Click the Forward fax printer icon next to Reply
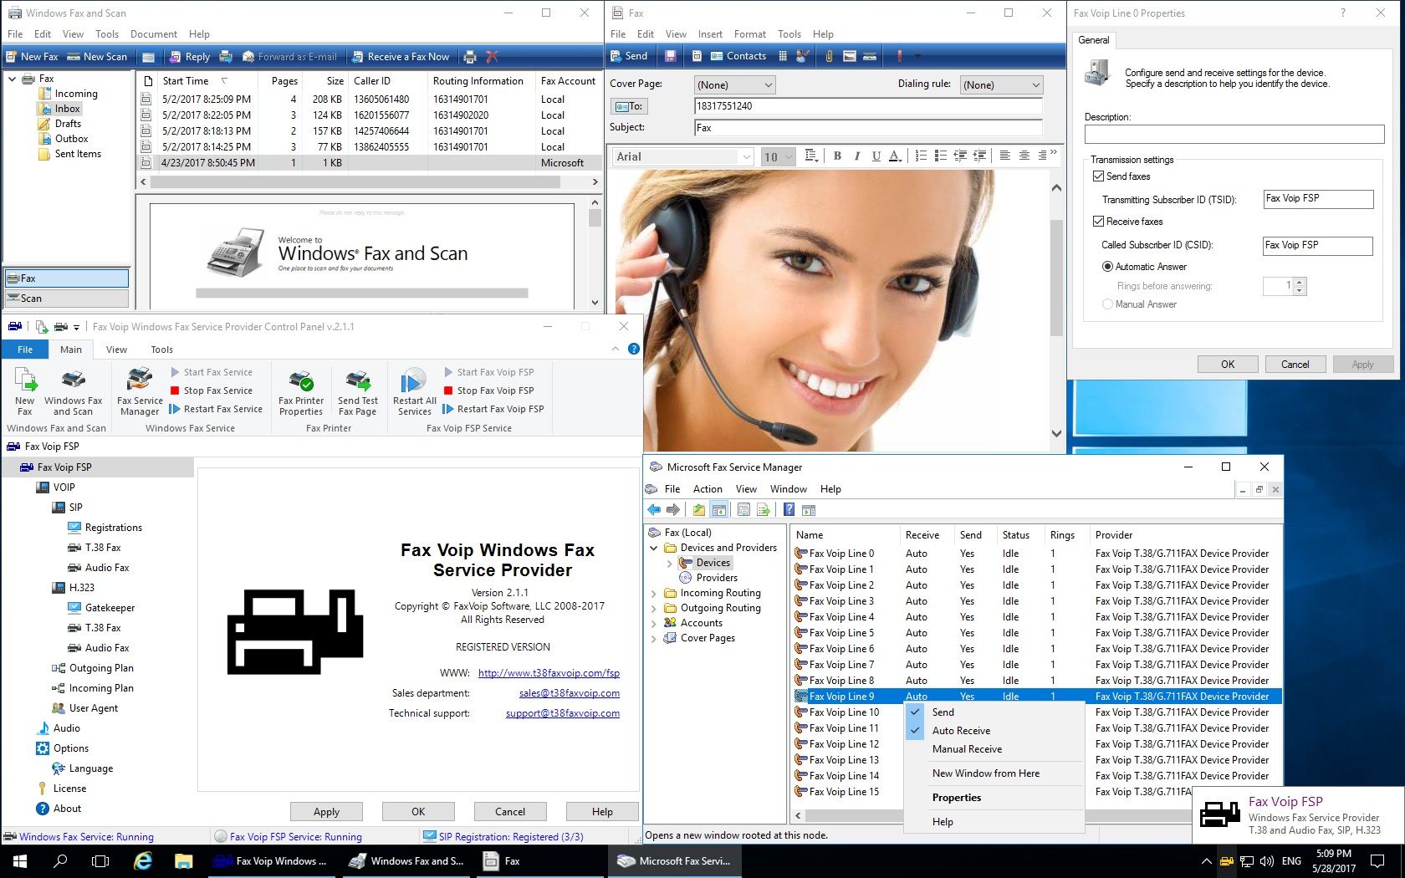1405x878 pixels. (x=226, y=57)
